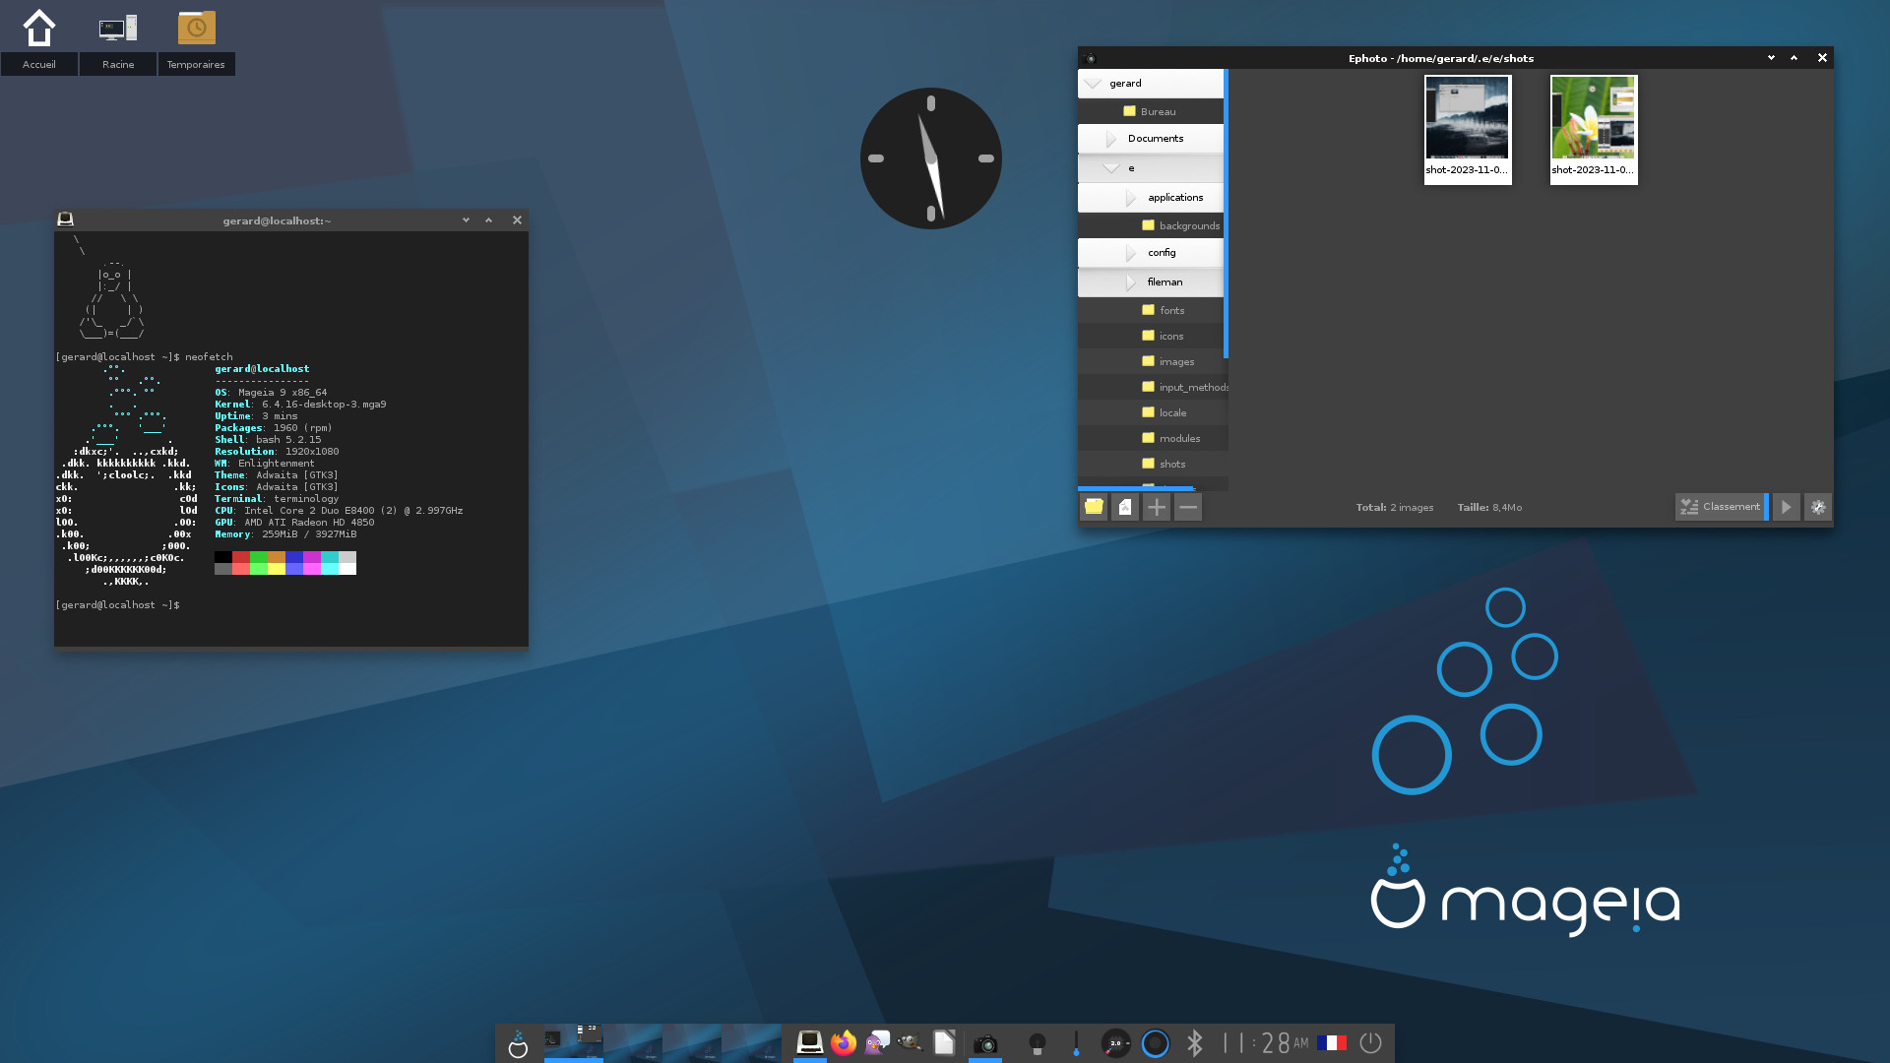Select the modules folder in Ephoto tree
Screen dimensions: 1890x1063
(1151, 438)
